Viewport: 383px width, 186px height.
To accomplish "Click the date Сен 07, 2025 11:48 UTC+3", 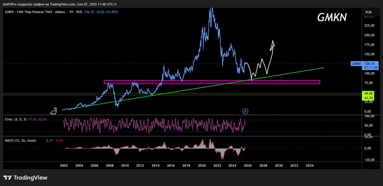I will pos(97,4).
